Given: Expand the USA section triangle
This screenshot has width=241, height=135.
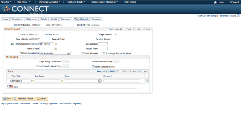Looking at the screenshot, I should [8, 86].
